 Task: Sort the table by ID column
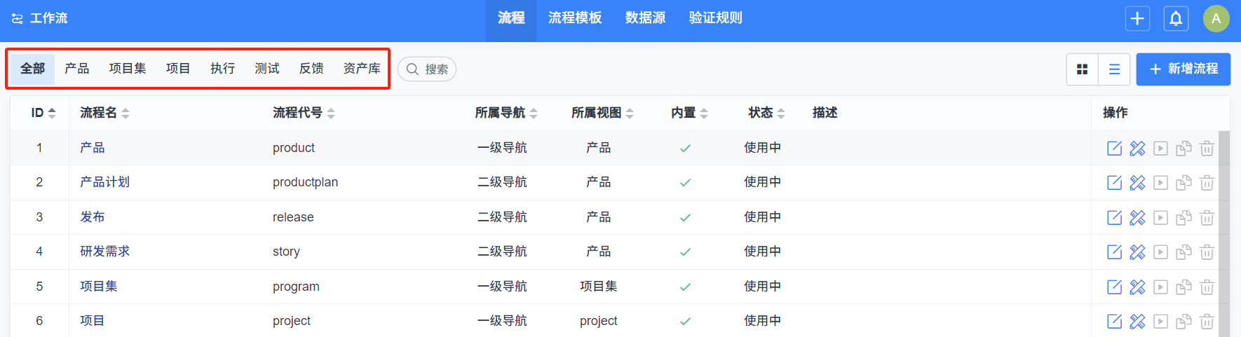43,113
